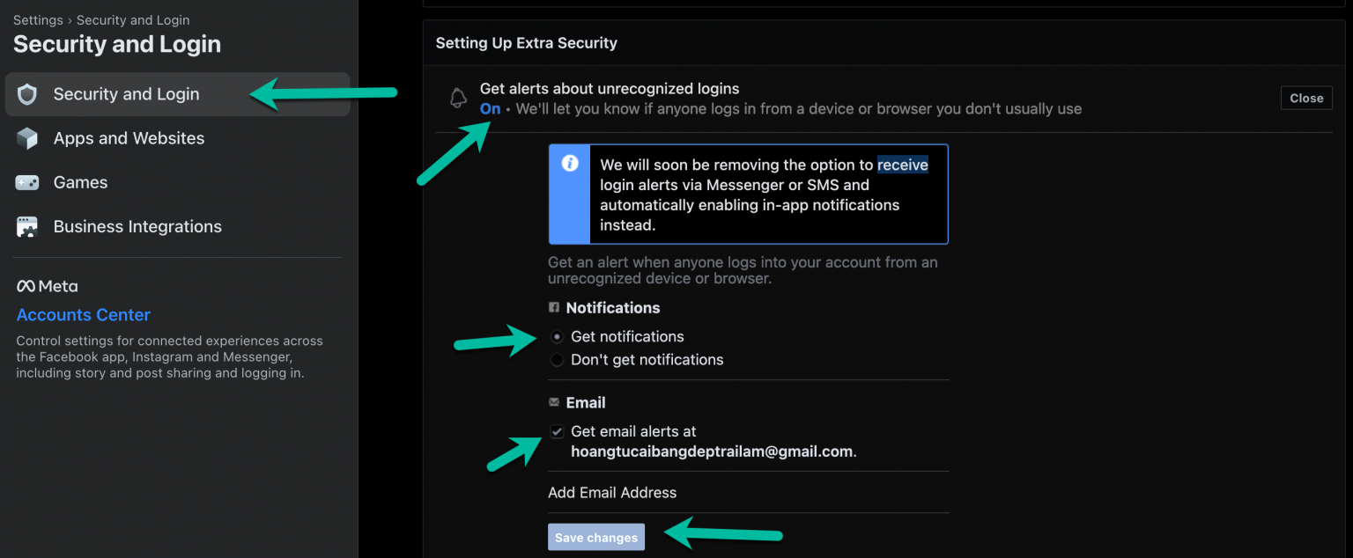Go to Apps and Websites settings
Screen dimensions: 1353x558
coord(129,138)
